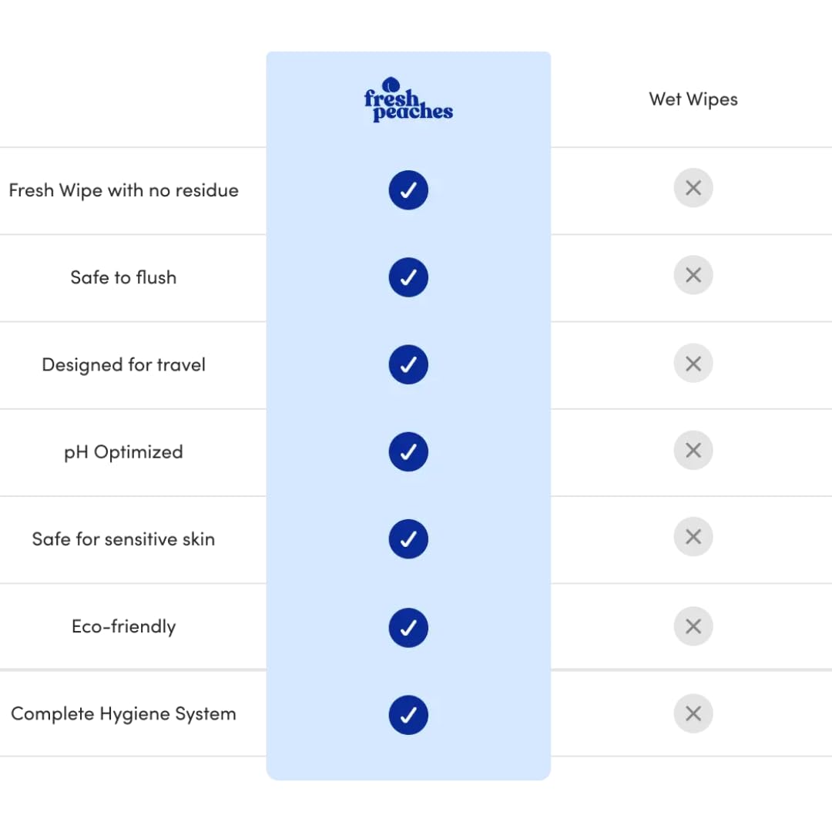
Task: Click the gray X for Designed for travel
Action: 693,363
